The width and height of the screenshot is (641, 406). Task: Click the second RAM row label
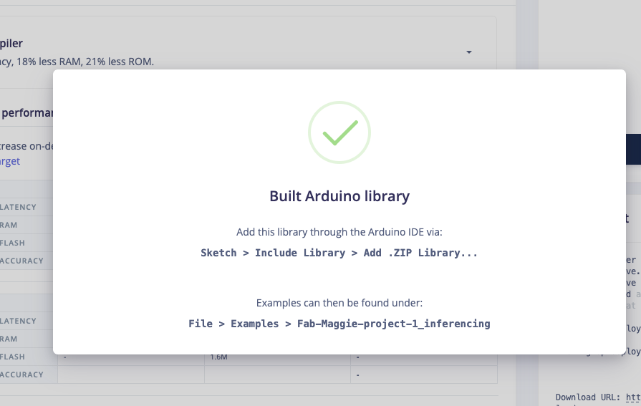[9, 339]
